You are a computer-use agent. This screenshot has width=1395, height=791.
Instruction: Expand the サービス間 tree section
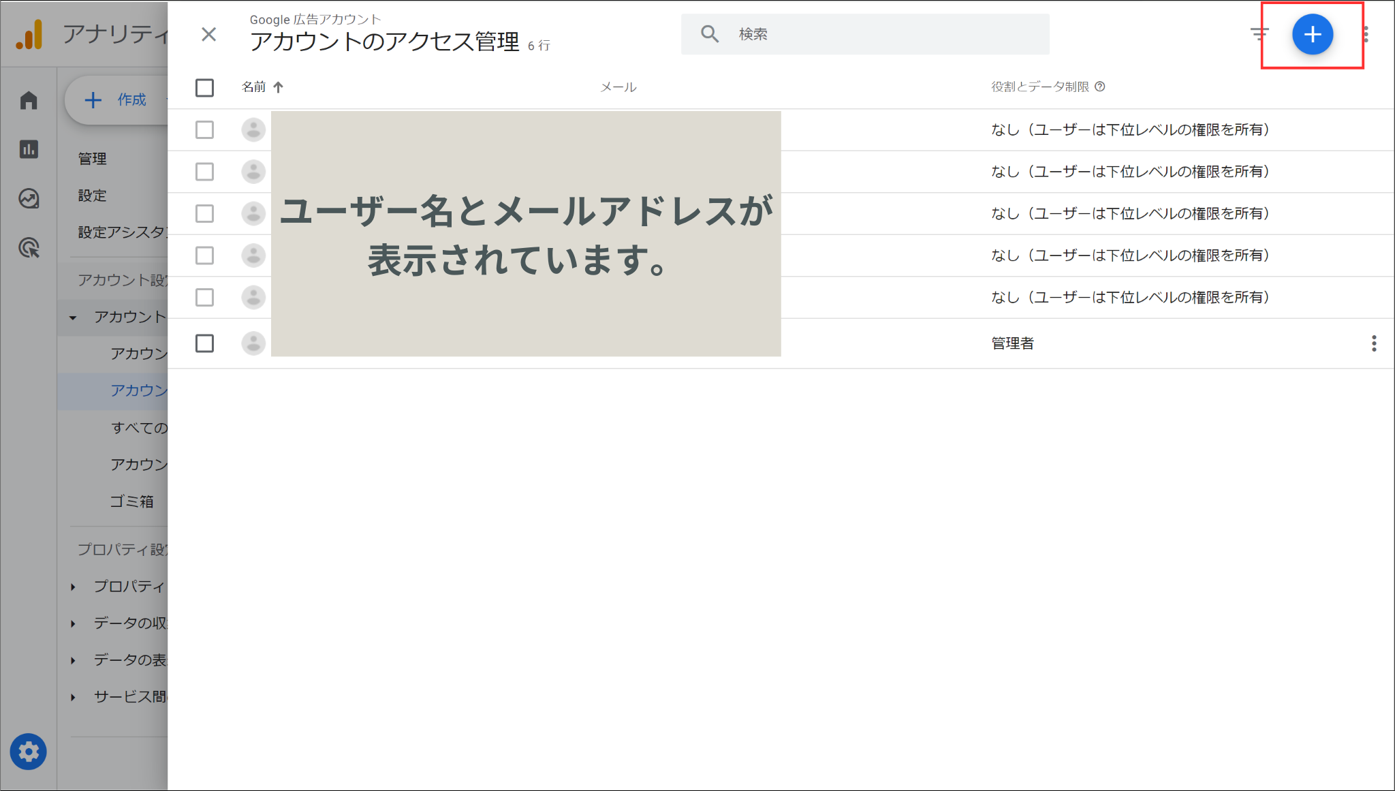point(73,697)
